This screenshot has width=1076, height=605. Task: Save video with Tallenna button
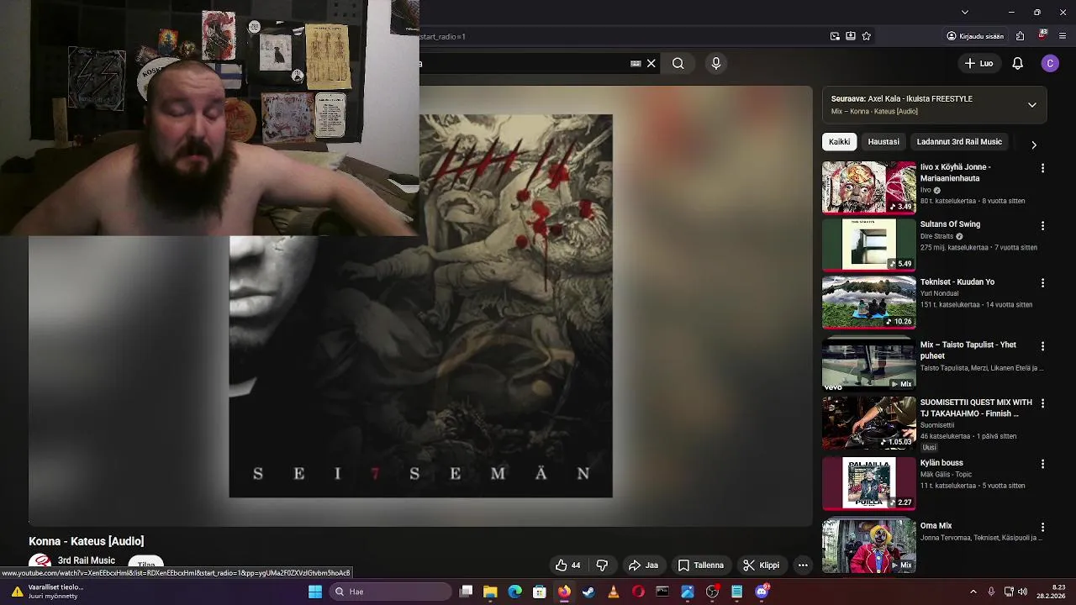[x=701, y=566]
